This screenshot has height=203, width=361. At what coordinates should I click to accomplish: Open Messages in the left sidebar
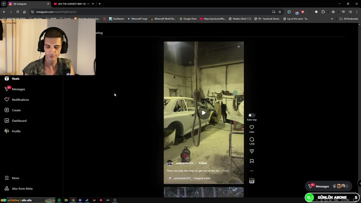coord(15,89)
